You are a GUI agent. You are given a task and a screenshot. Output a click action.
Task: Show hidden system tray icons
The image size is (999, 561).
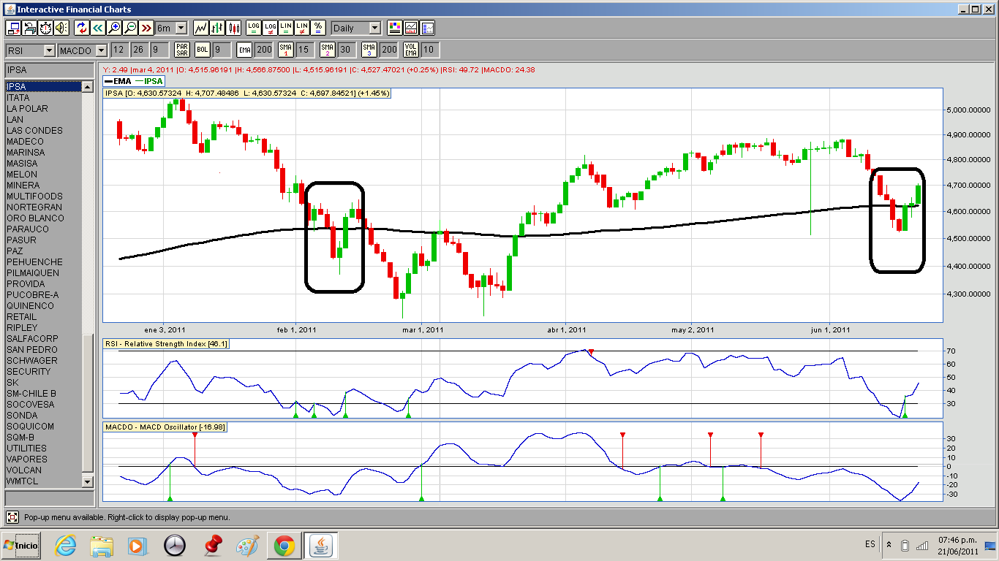coord(889,545)
